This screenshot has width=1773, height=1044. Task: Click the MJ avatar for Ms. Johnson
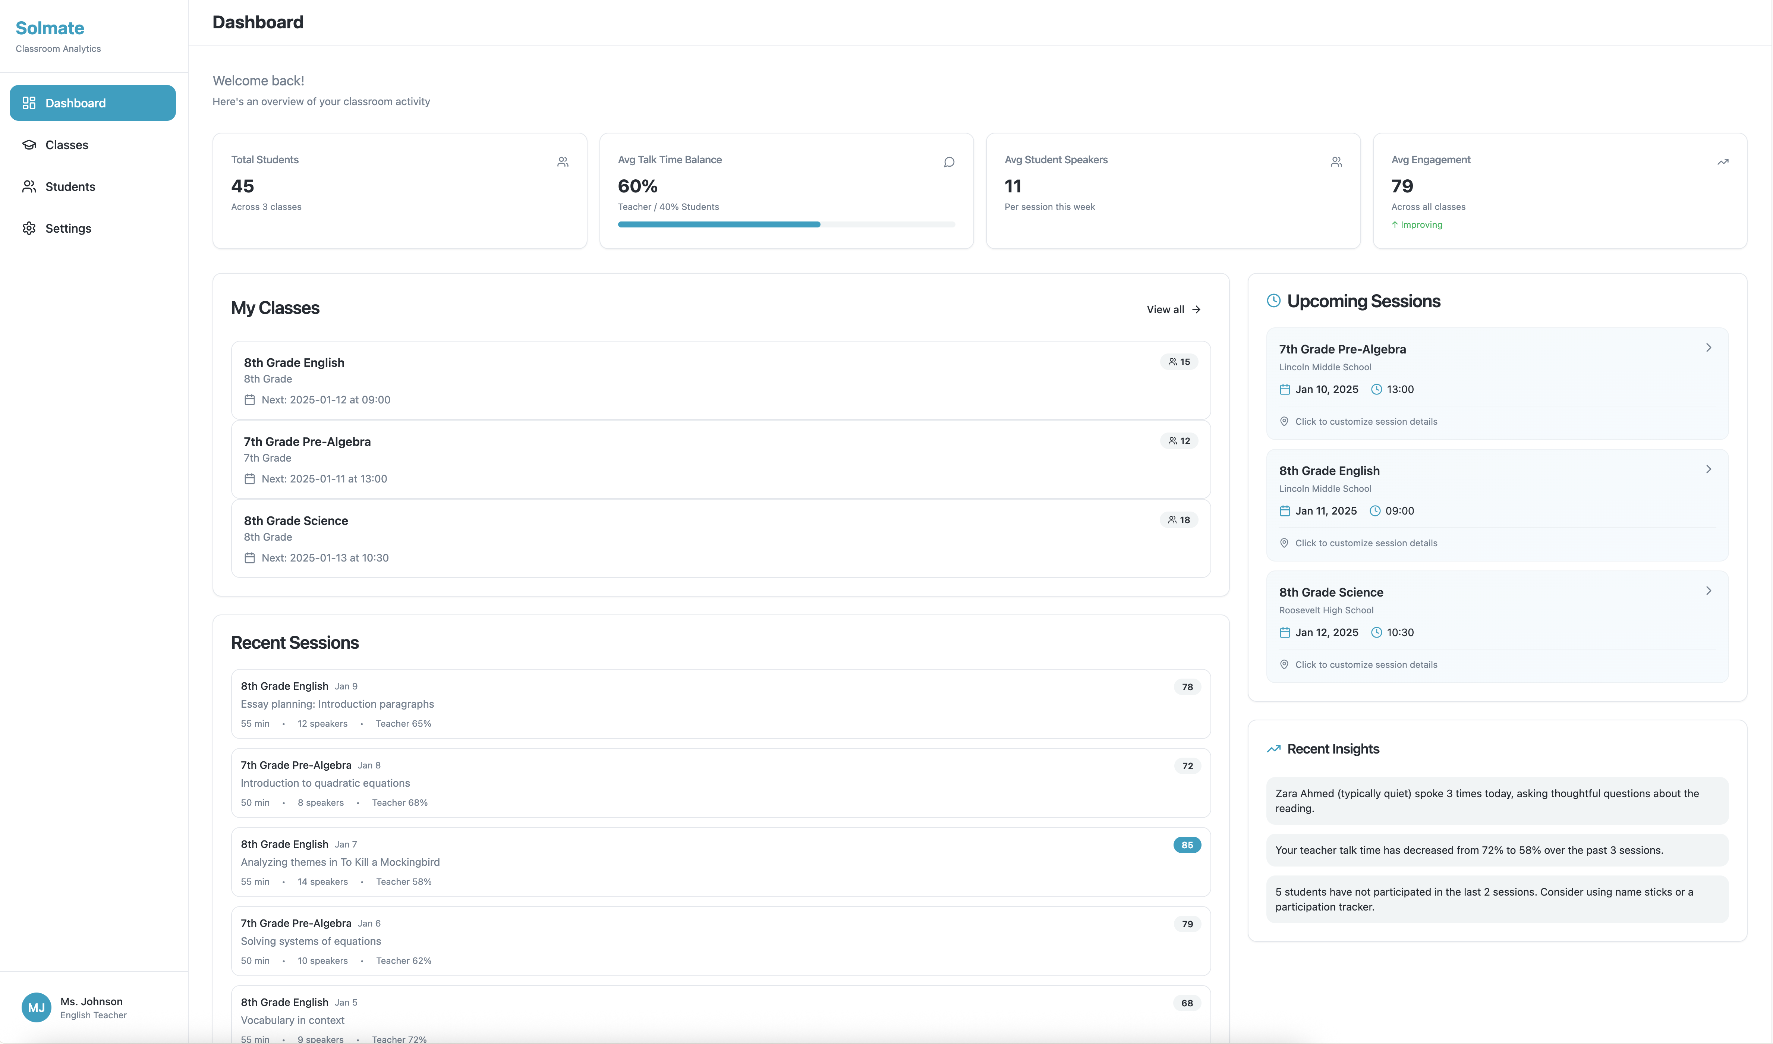36,1007
